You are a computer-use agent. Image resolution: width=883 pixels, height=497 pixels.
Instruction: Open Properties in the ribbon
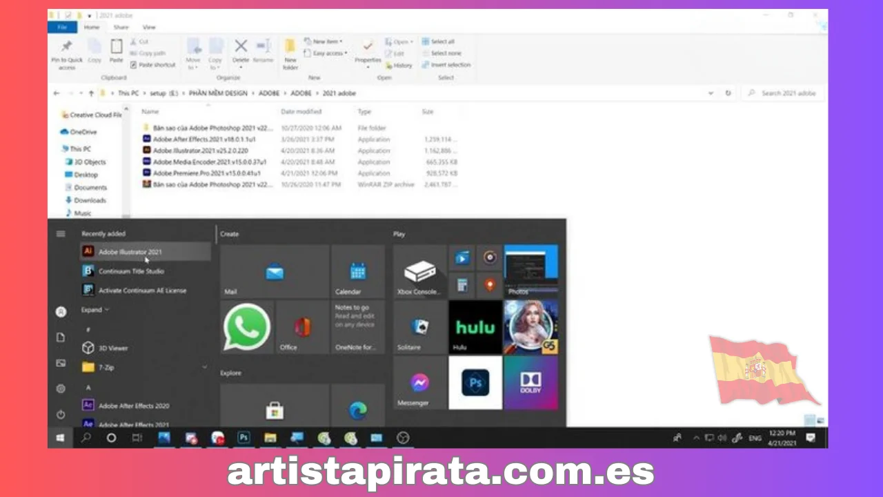pos(368,52)
